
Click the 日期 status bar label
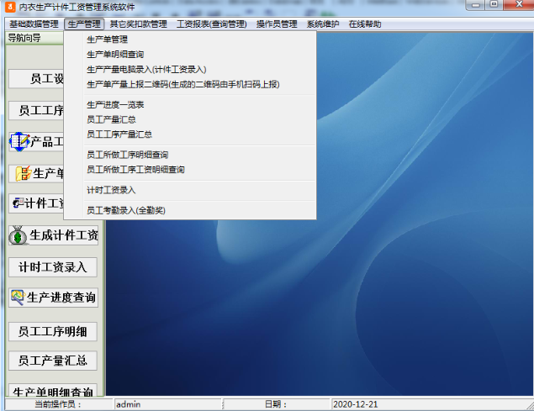tap(276, 404)
